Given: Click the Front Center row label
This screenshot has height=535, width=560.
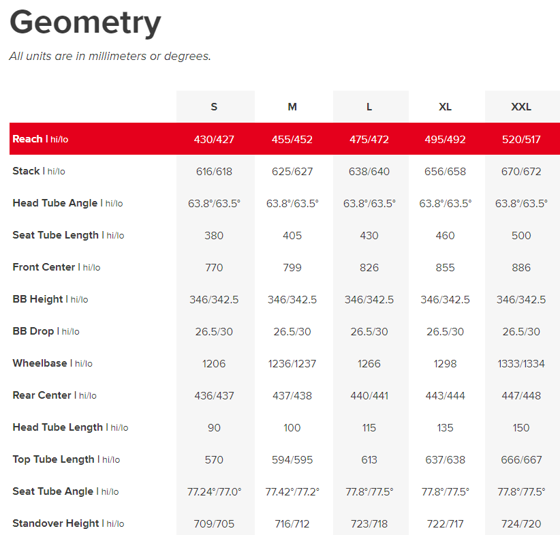Looking at the screenshot, I should coord(56,267).
